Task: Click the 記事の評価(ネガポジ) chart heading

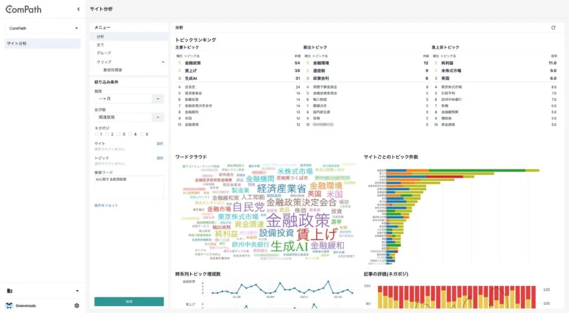Action: pyautogui.click(x=386, y=274)
